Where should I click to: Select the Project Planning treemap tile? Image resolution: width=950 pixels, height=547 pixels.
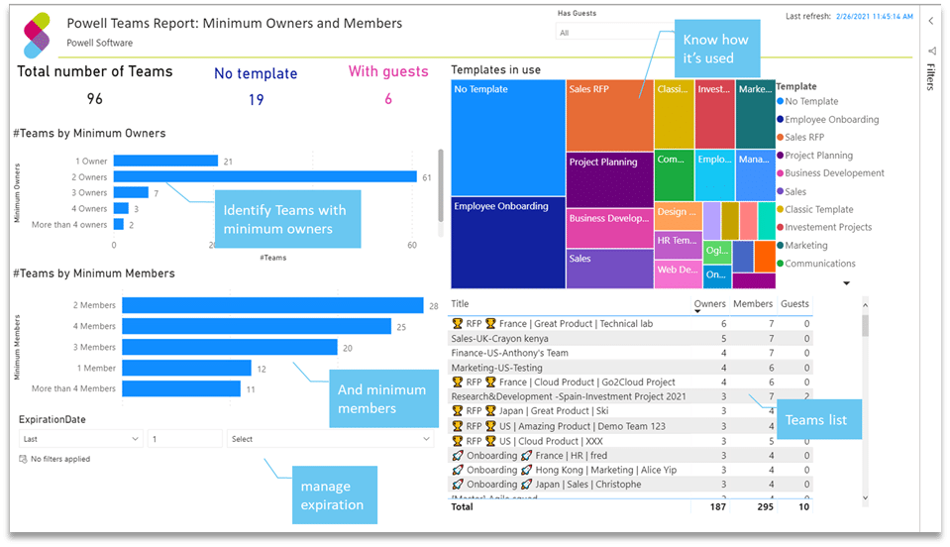point(609,180)
